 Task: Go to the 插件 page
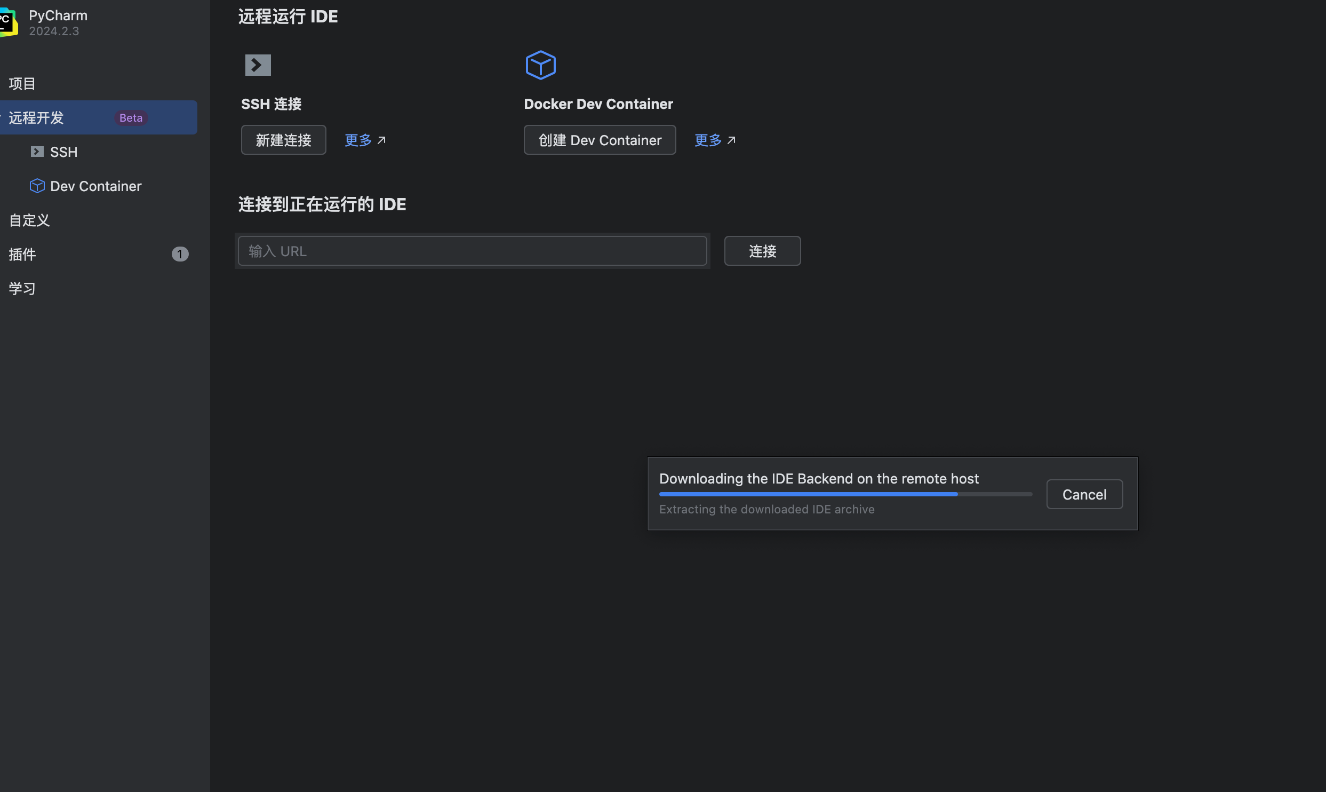coord(22,255)
